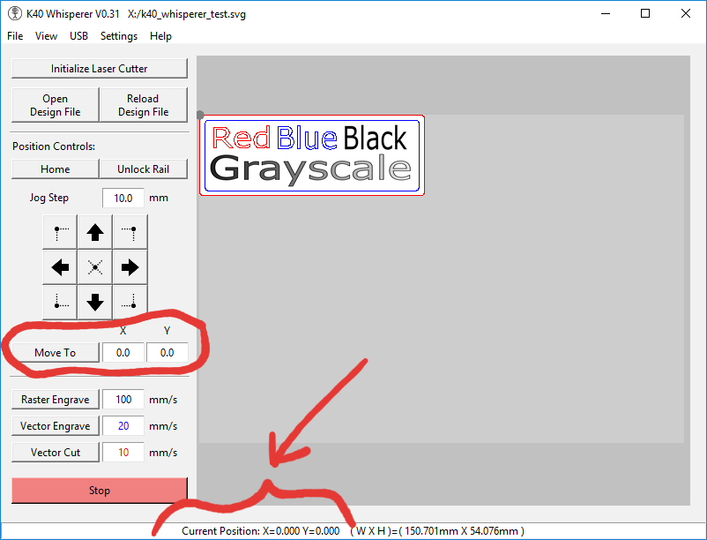Image resolution: width=707 pixels, height=540 pixels.
Task: Focus the Jog Step input field
Action: pyautogui.click(x=123, y=198)
